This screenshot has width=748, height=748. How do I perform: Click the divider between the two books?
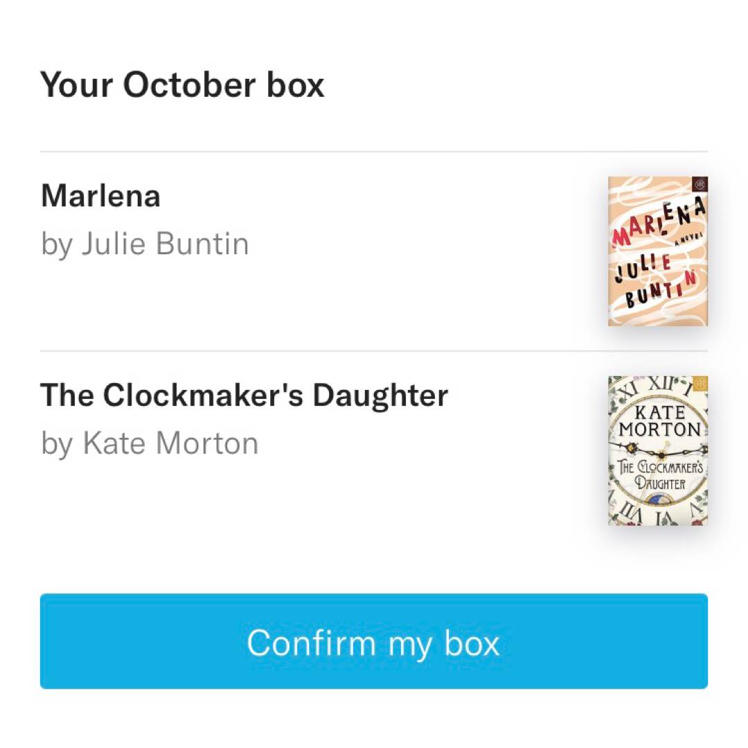click(x=374, y=351)
